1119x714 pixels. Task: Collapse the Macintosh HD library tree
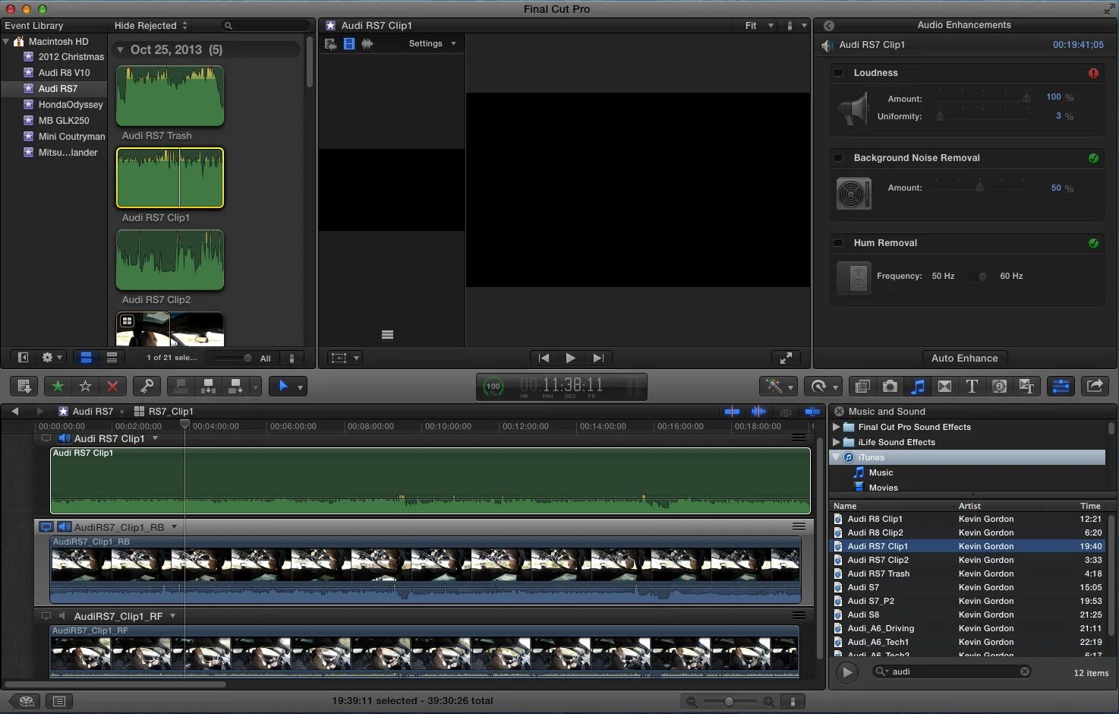click(6, 41)
